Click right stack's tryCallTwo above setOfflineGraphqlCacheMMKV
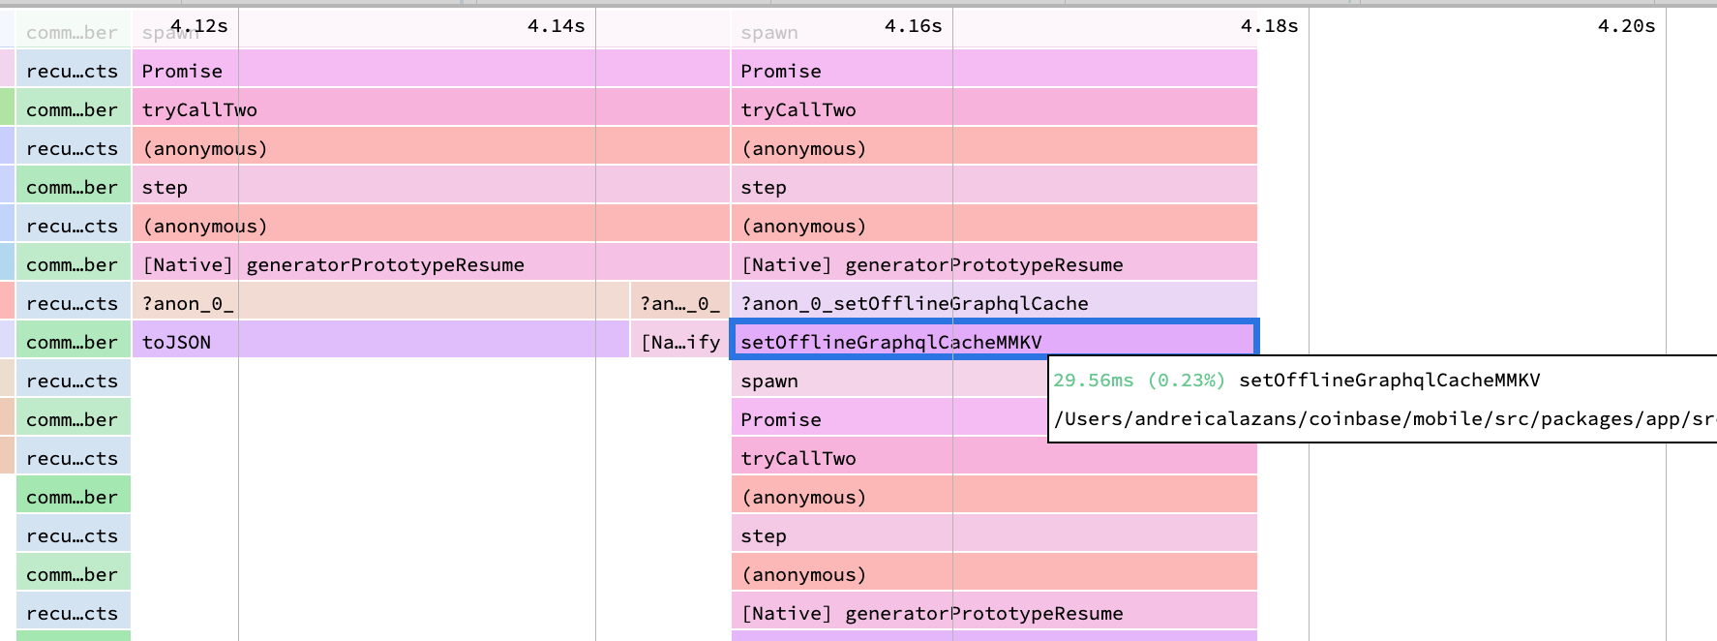1717x641 pixels. pos(994,107)
